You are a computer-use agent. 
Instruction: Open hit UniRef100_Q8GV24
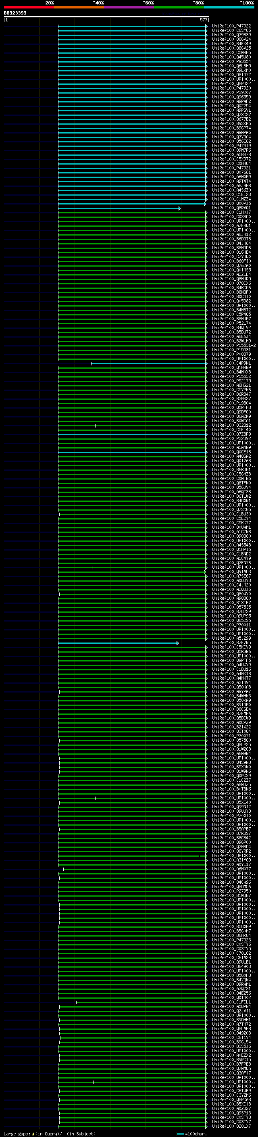click(x=231, y=39)
